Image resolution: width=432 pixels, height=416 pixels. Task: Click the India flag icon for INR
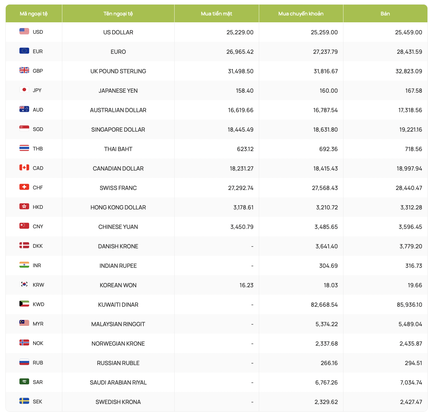[24, 265]
